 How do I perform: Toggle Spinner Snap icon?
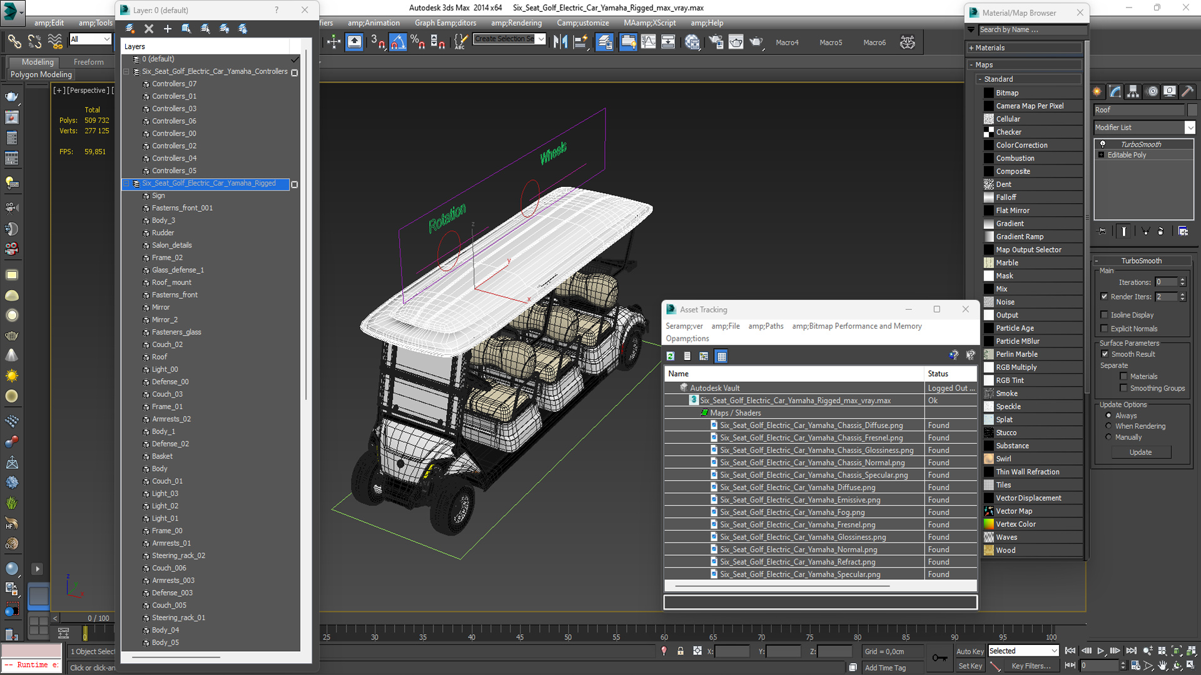[438, 42]
